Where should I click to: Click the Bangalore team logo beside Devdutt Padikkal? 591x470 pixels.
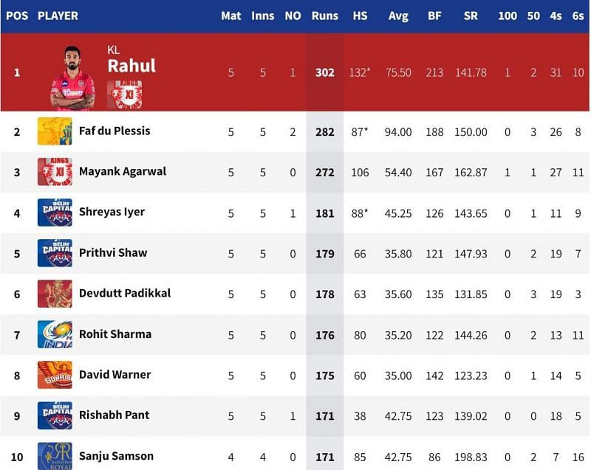click(55, 294)
